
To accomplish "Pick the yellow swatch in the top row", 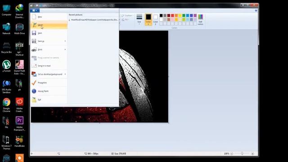I will pos(180,15).
